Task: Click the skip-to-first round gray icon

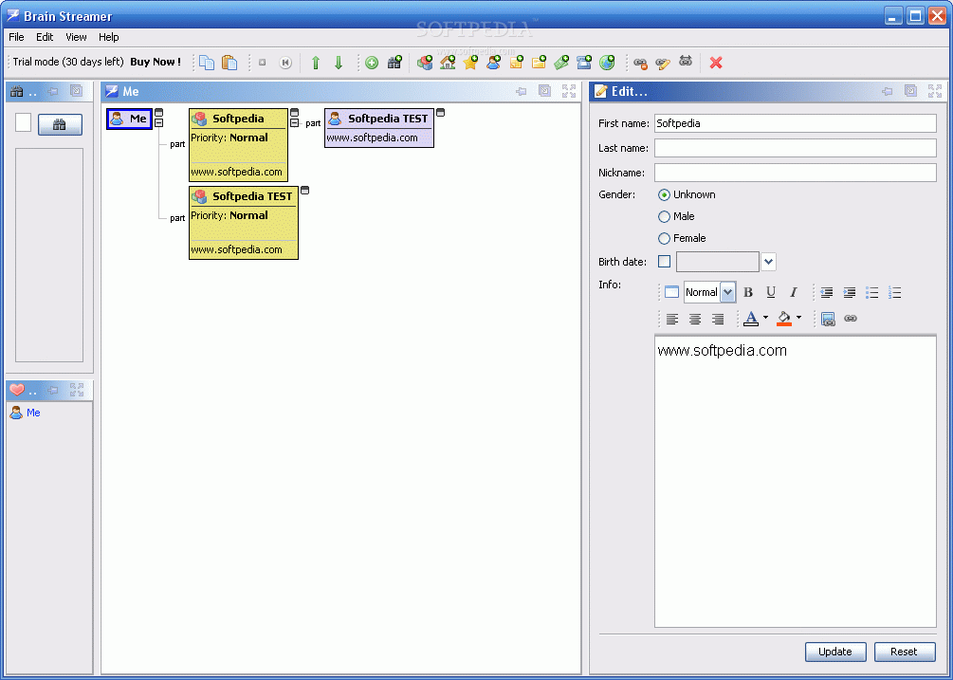Action: coord(285,63)
